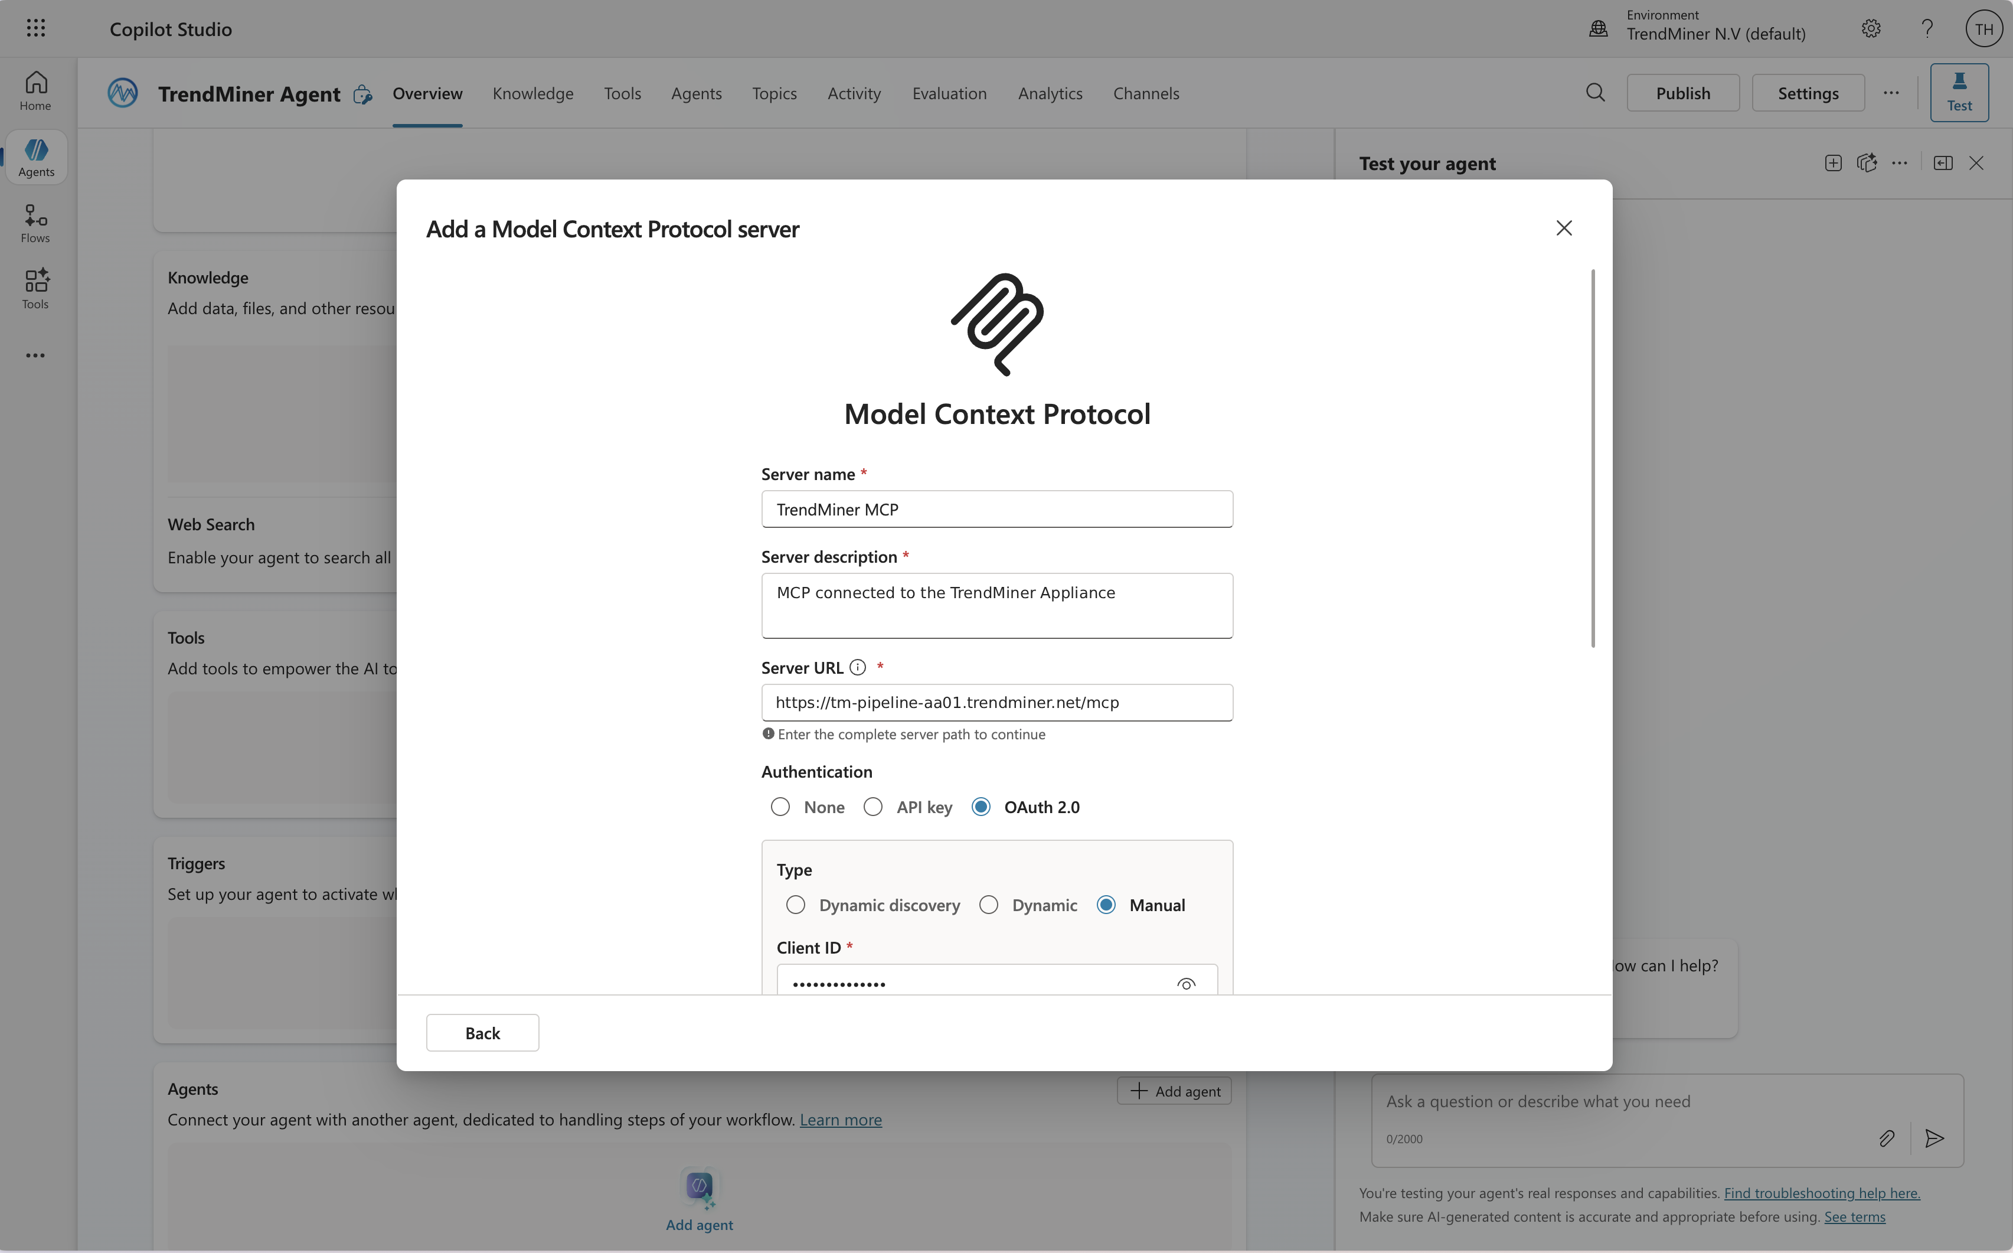This screenshot has height=1253, width=2013.
Task: Select Dynamic discovery type
Action: tap(795, 904)
